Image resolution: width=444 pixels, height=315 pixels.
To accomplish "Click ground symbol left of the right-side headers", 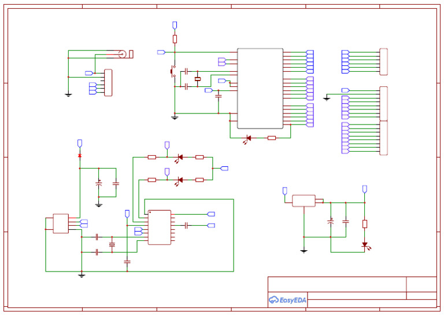I will 327,98.
